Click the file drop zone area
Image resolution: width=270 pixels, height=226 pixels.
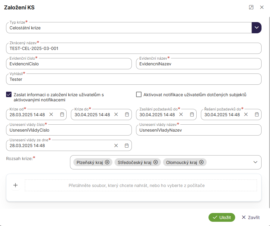click(141, 185)
